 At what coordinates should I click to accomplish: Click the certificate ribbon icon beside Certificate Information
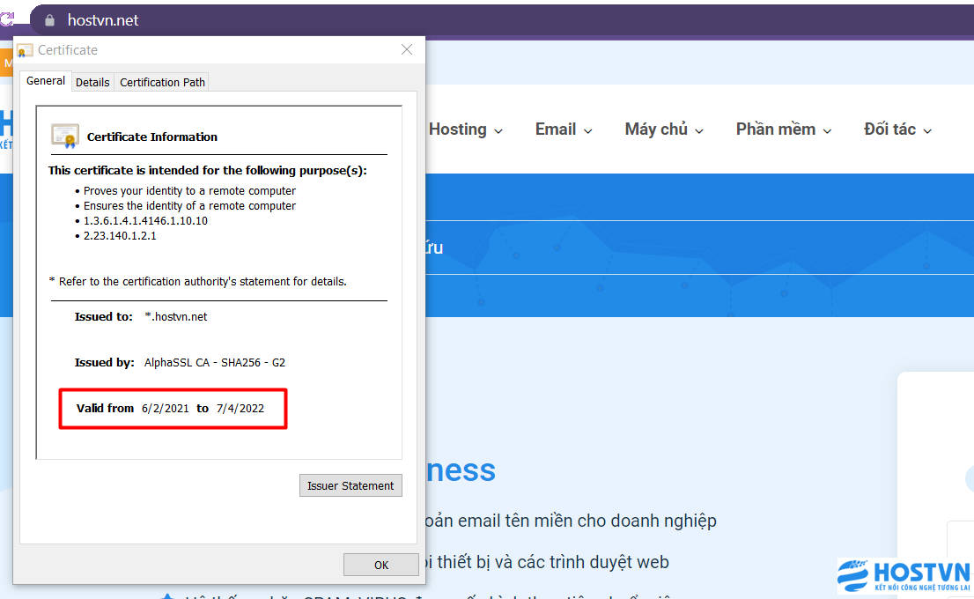click(x=65, y=136)
